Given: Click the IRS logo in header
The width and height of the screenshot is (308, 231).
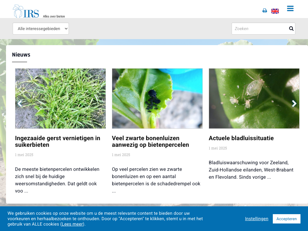Looking at the screenshot, I should pos(38,11).
